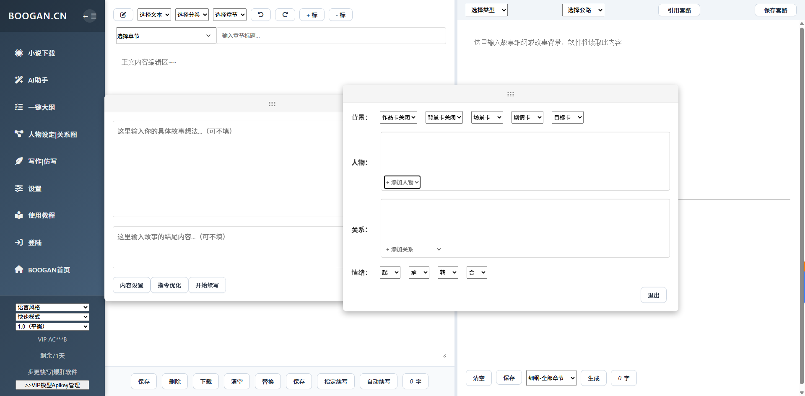This screenshot has width=805, height=396.
Task: Click 退出 on the character card panel
Action: tap(654, 295)
